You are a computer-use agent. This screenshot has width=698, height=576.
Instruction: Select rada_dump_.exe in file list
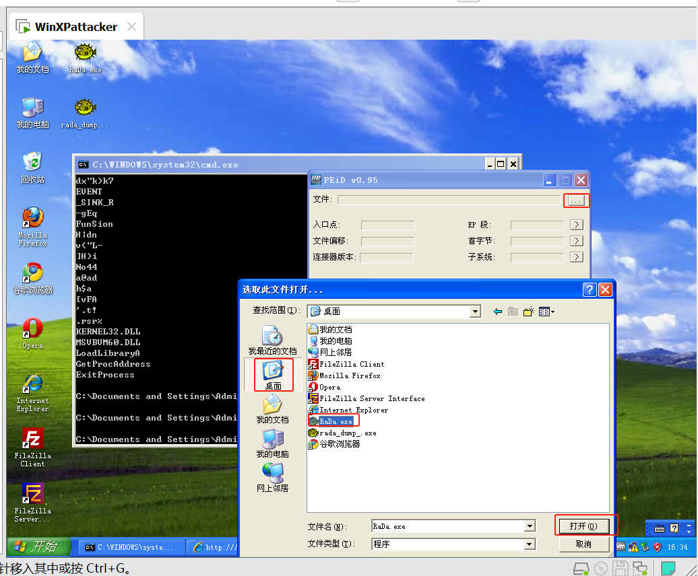click(343, 433)
